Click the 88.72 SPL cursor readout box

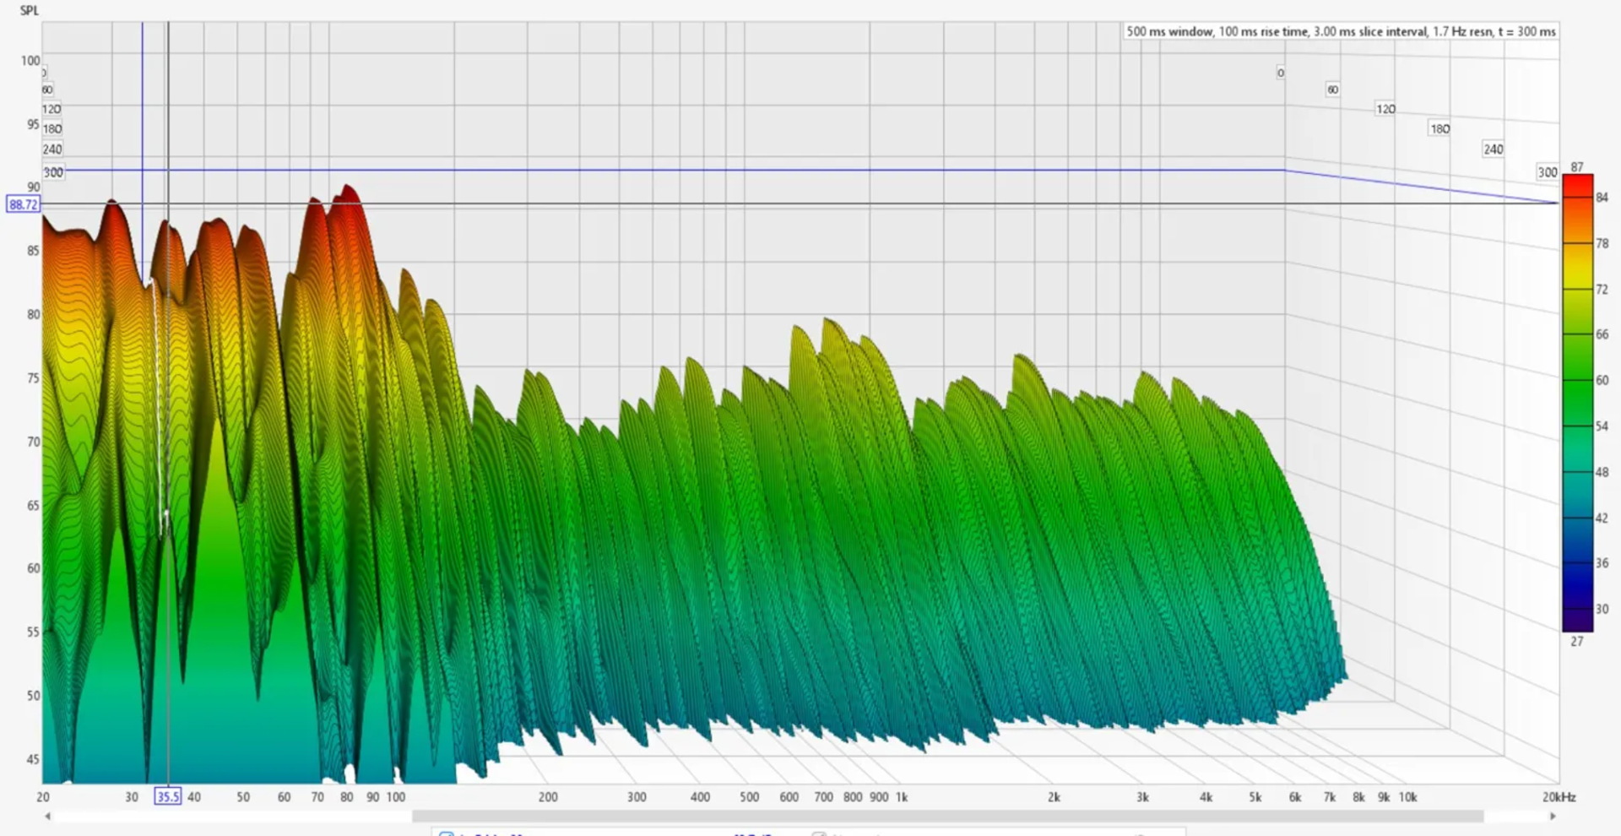(x=23, y=204)
